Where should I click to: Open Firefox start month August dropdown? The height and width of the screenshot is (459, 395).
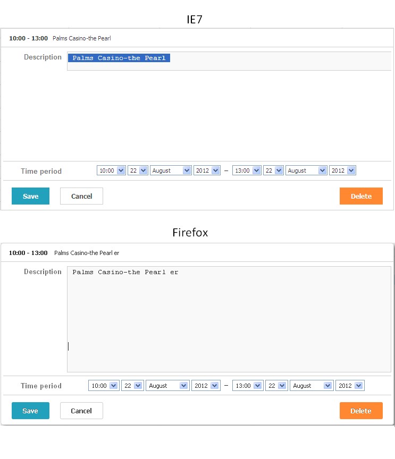(167, 386)
